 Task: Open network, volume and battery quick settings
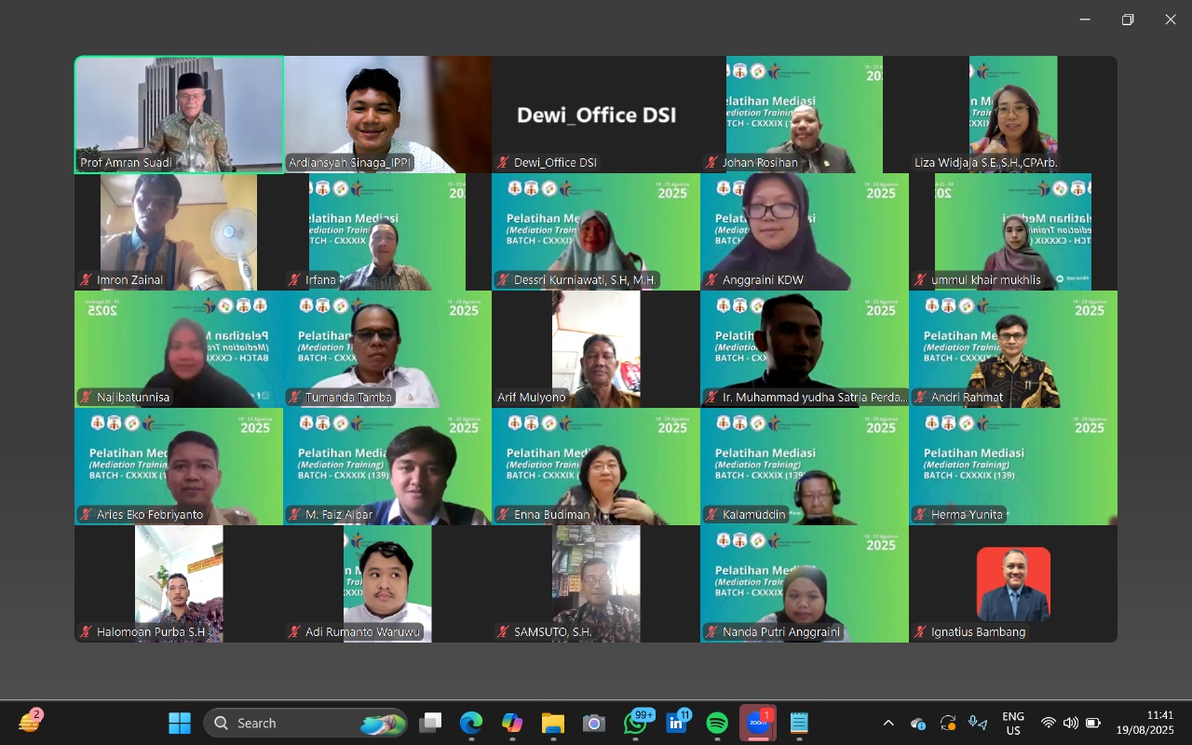click(1070, 723)
